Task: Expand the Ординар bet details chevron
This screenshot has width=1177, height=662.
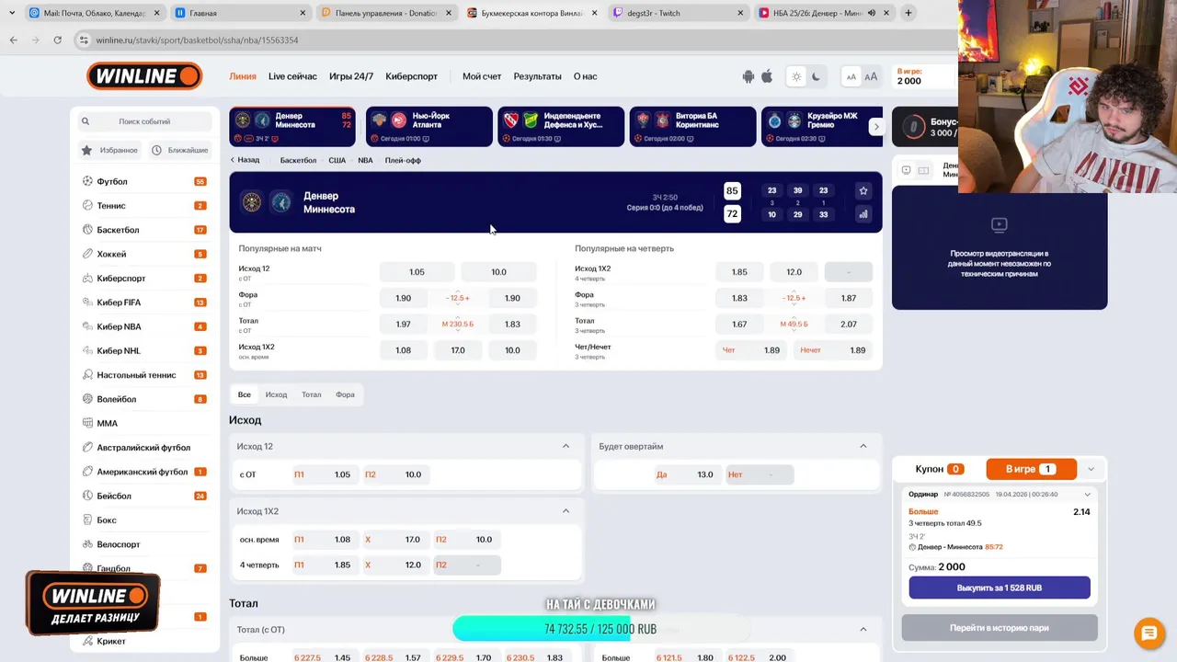Action: (1087, 495)
